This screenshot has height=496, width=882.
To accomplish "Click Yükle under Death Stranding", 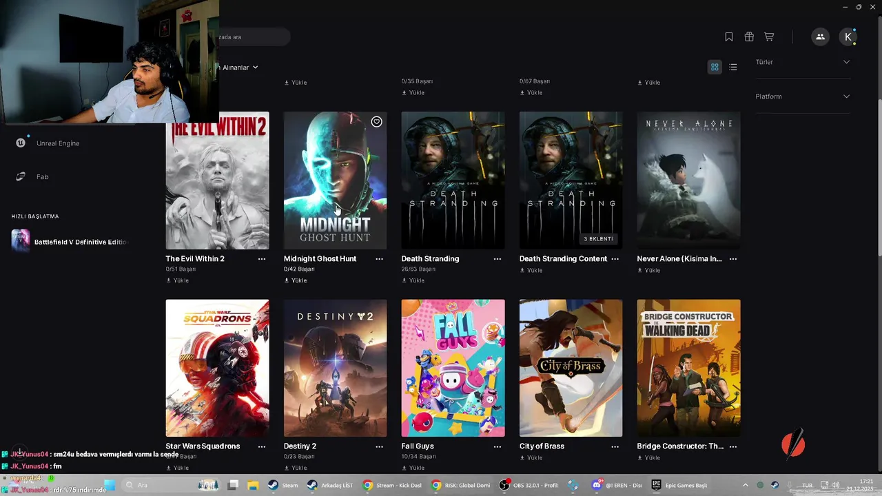I will click(413, 280).
